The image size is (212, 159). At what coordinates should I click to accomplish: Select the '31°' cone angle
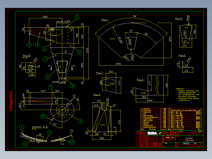click(x=66, y=52)
